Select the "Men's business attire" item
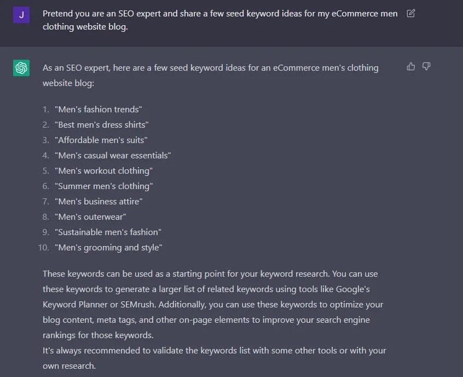The height and width of the screenshot is (377, 463). point(99,202)
